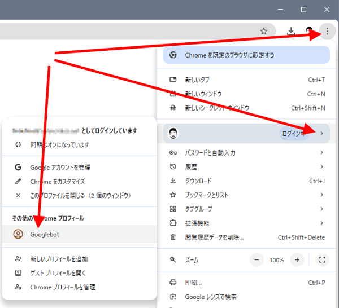Click the printer icon beside 印刷
Image resolution: width=339 pixels, height=308 pixels.
(173, 282)
